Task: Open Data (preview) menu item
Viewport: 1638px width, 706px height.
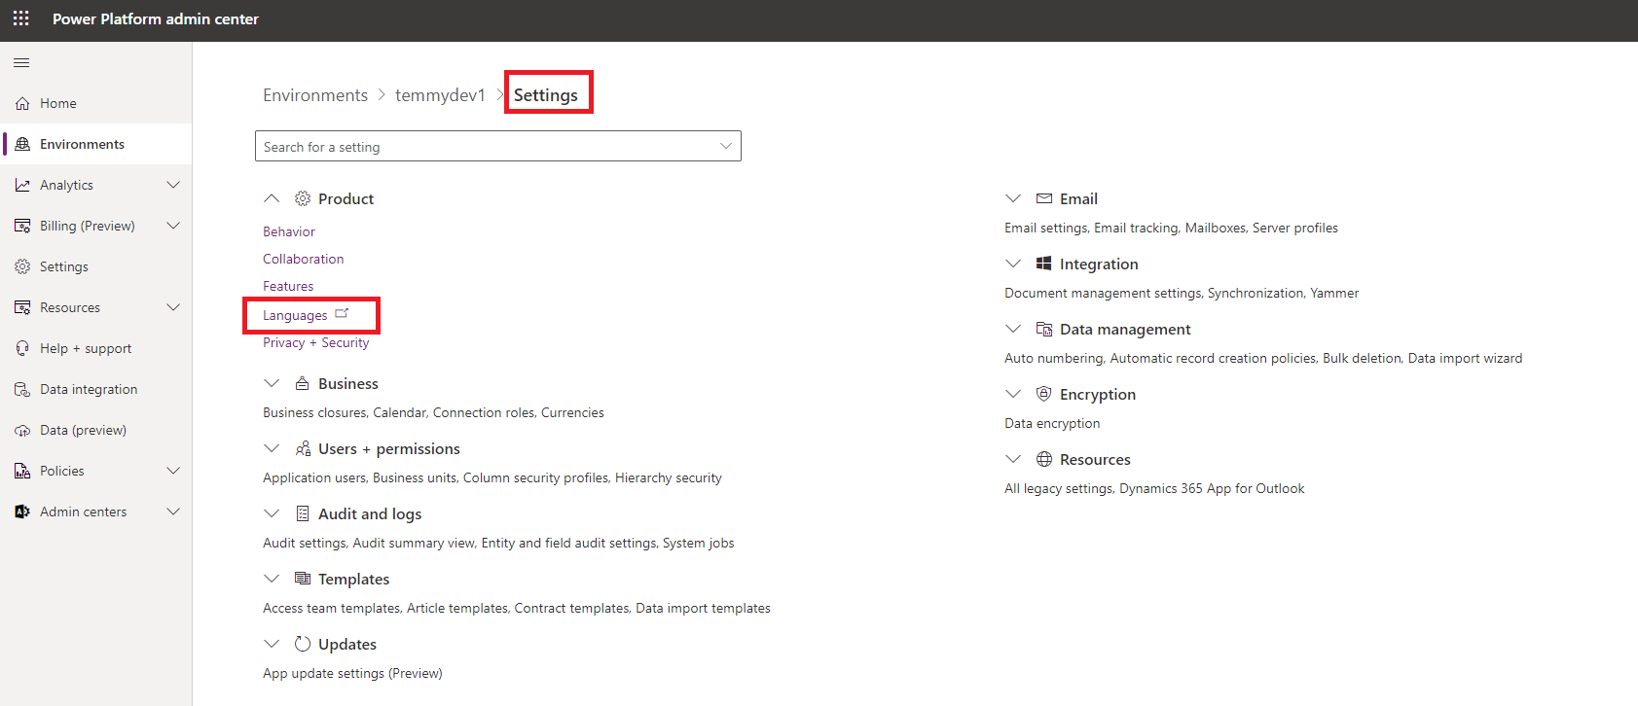Action: coord(95,430)
